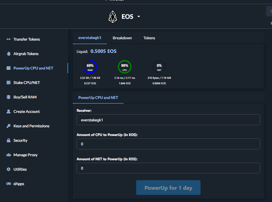The image size is (272, 202).
Task: Open Manage Proxy page
Action: [25, 155]
